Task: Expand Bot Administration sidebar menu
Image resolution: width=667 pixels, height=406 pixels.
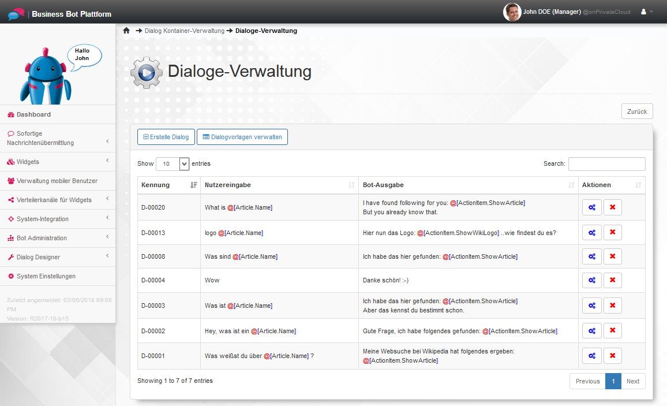Action: point(58,238)
